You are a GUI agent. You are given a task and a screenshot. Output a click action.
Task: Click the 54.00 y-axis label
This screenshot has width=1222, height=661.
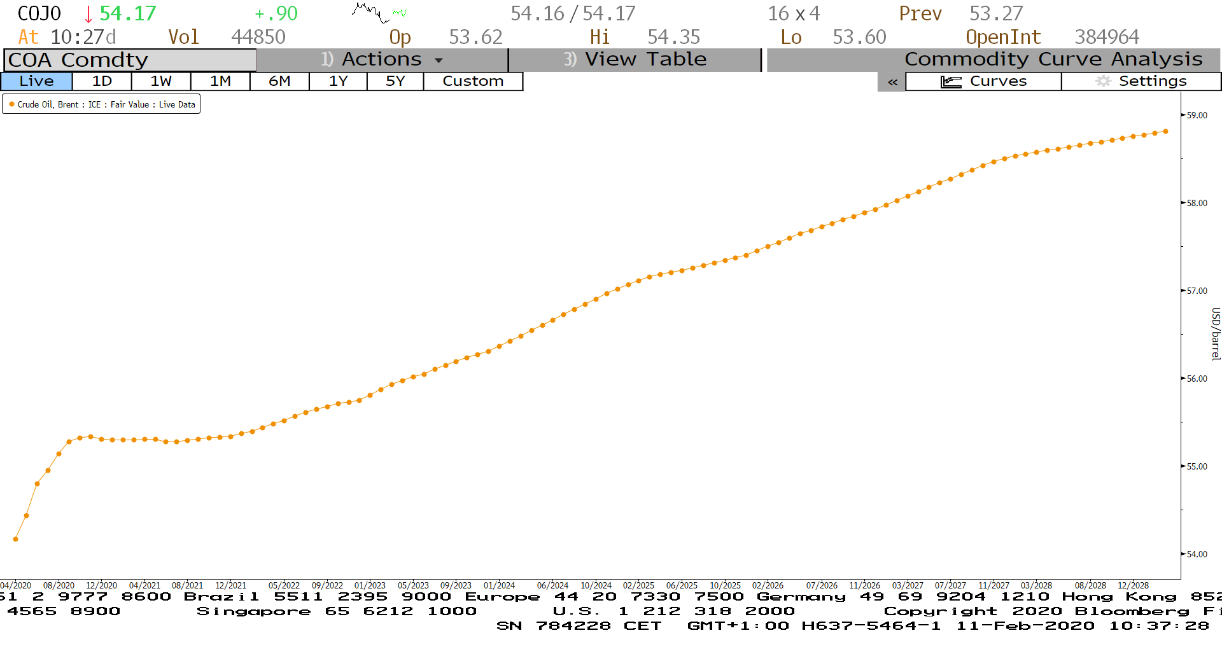point(1197,554)
